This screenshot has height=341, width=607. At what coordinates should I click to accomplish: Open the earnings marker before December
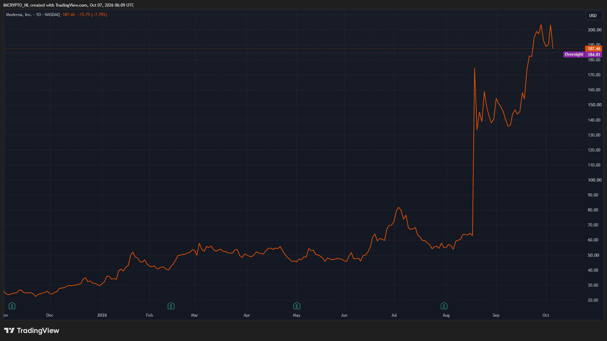[x=12, y=306]
